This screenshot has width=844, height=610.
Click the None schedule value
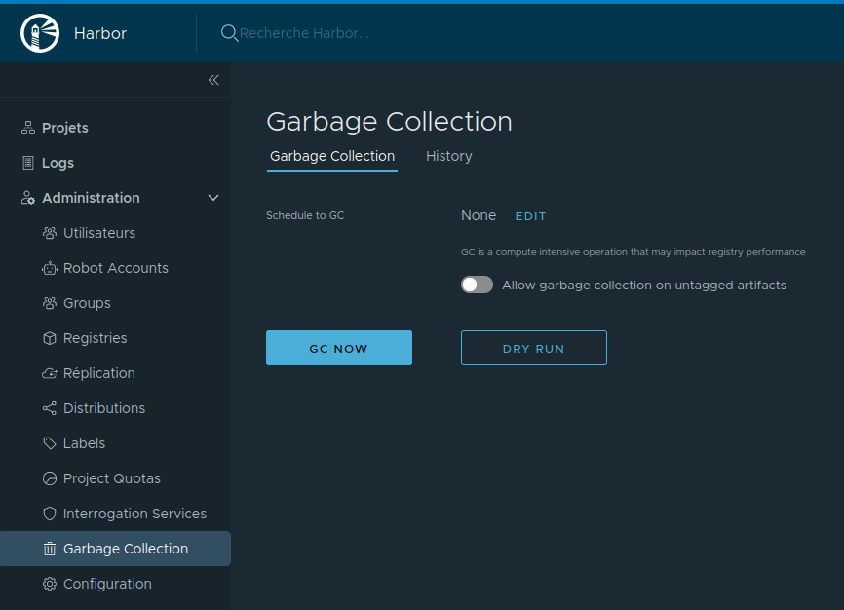click(479, 215)
